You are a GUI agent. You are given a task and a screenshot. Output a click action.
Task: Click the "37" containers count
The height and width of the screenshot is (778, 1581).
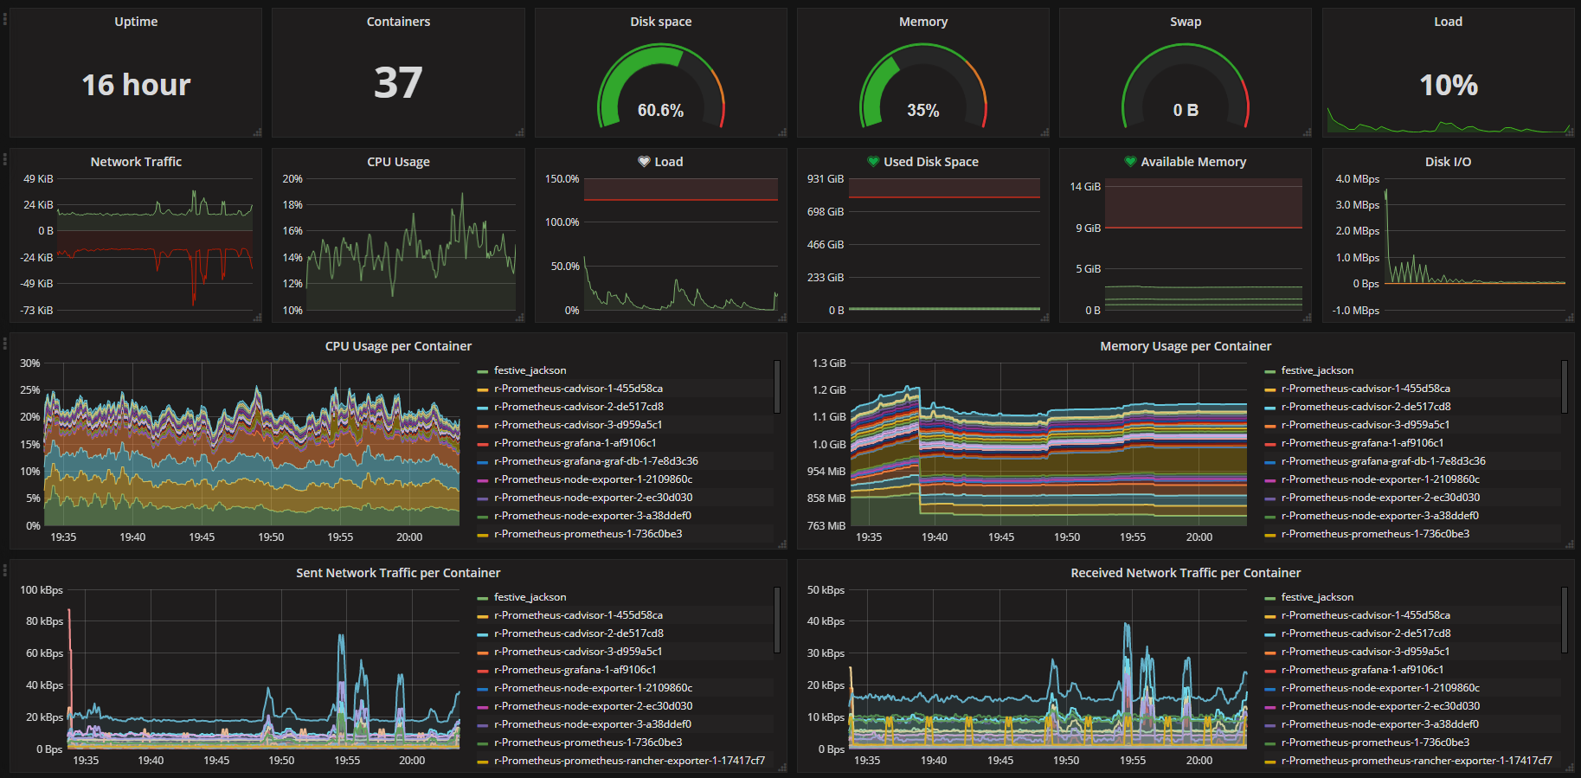[x=398, y=83]
